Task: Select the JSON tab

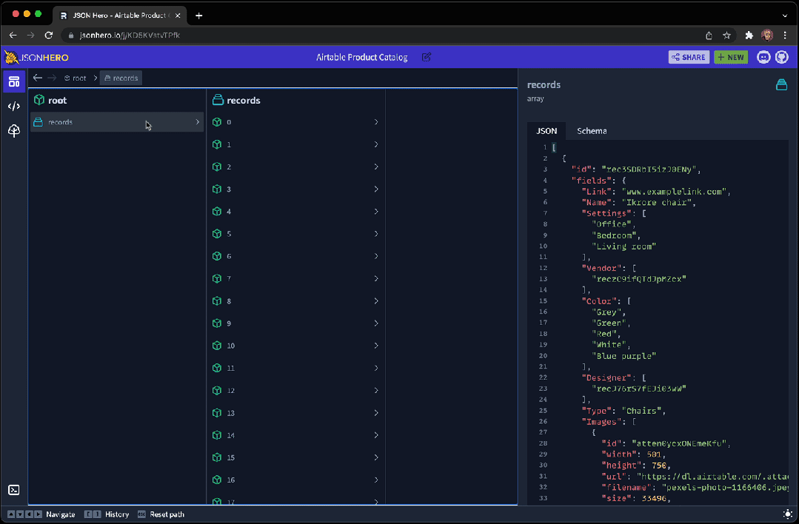Action: tap(546, 131)
